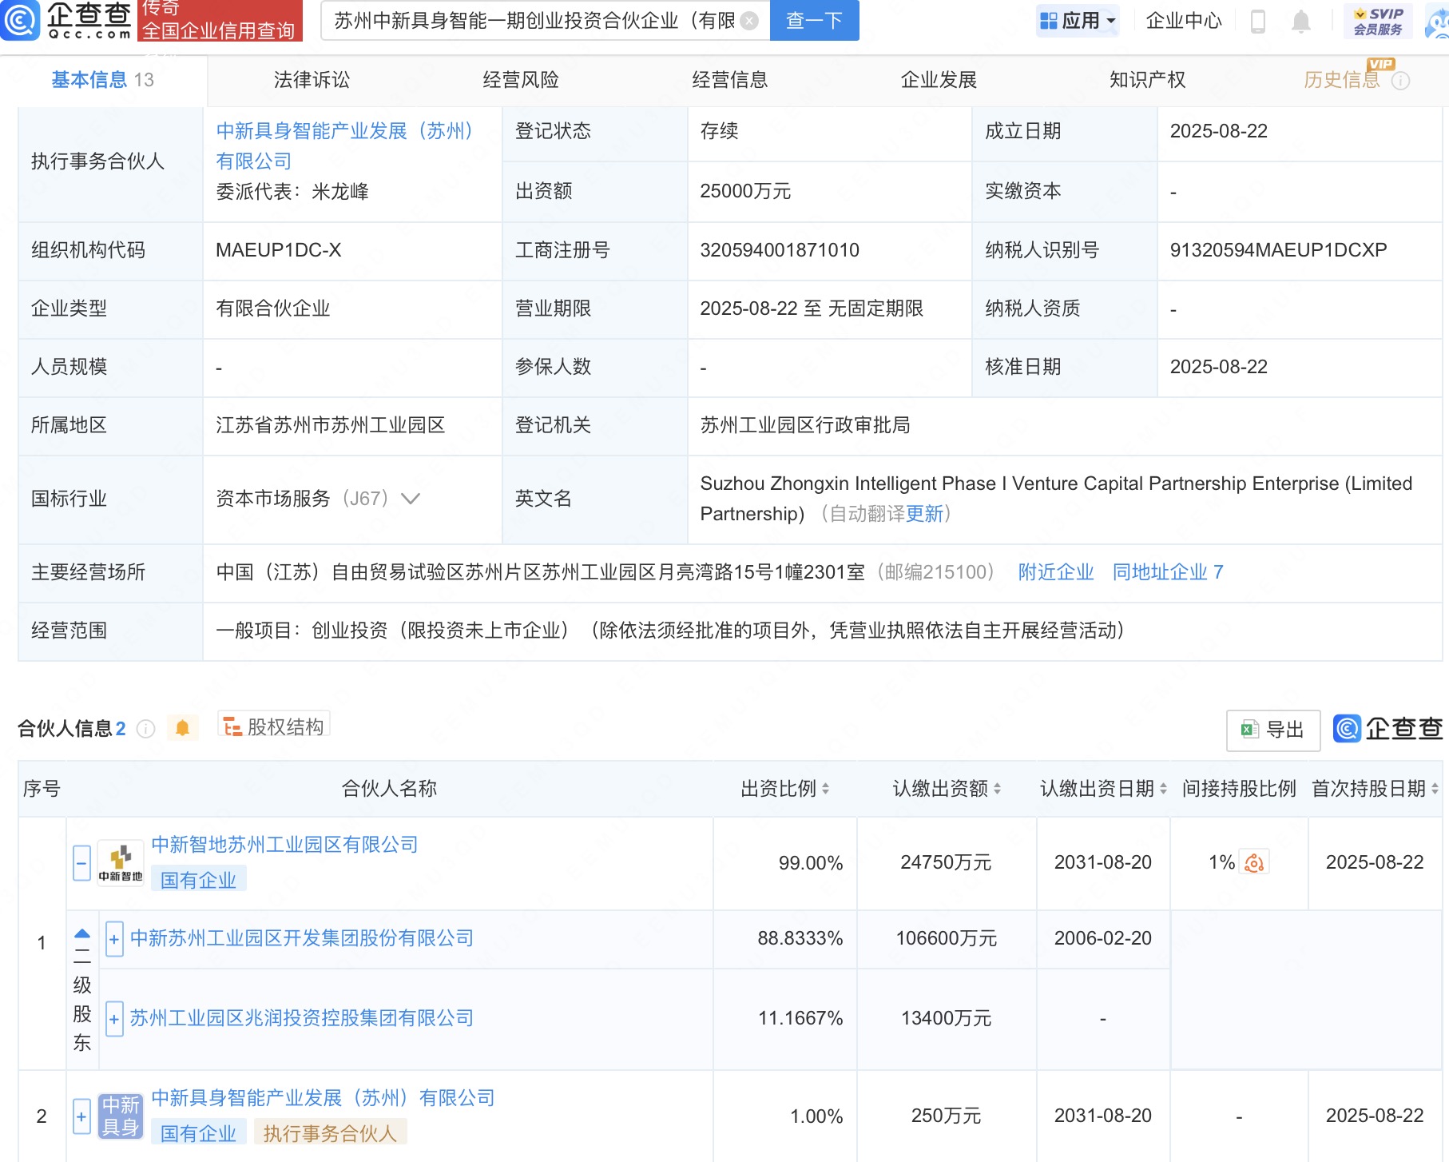Click info icon beside 合伙人信息
This screenshot has height=1162, width=1449.
tap(145, 729)
